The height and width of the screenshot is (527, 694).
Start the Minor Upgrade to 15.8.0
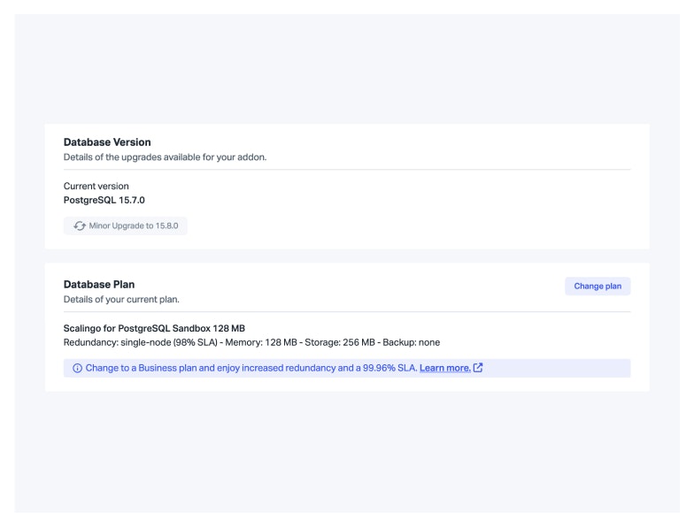tap(126, 226)
